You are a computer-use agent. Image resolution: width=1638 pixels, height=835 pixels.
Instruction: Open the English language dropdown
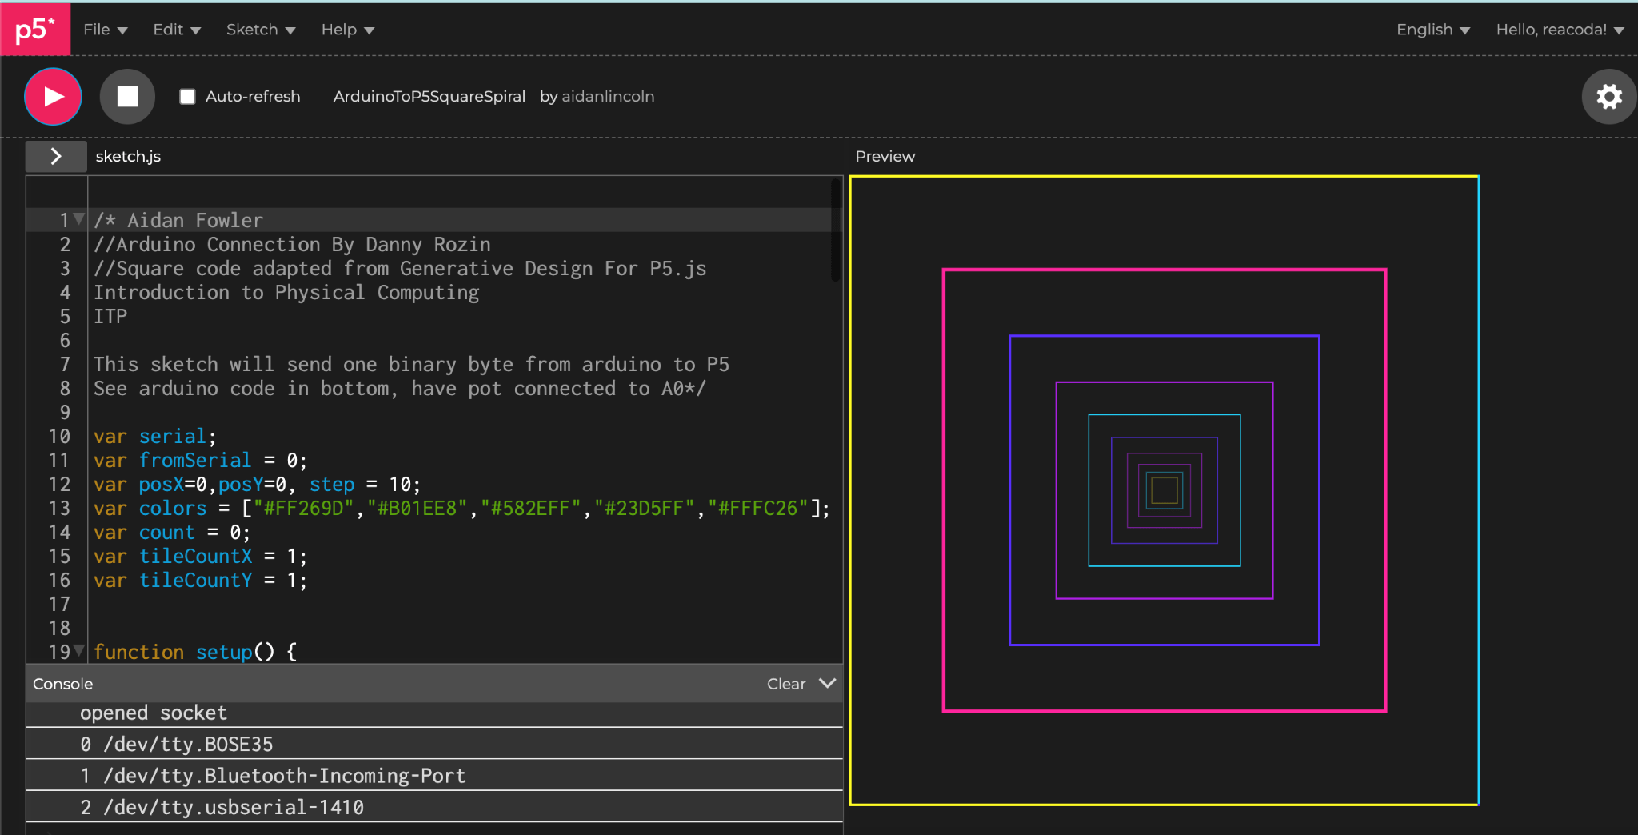coord(1432,30)
